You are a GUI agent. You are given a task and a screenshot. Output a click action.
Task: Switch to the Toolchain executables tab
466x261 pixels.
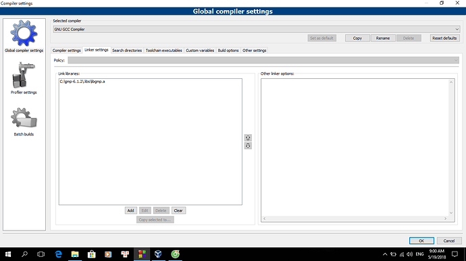click(163, 51)
